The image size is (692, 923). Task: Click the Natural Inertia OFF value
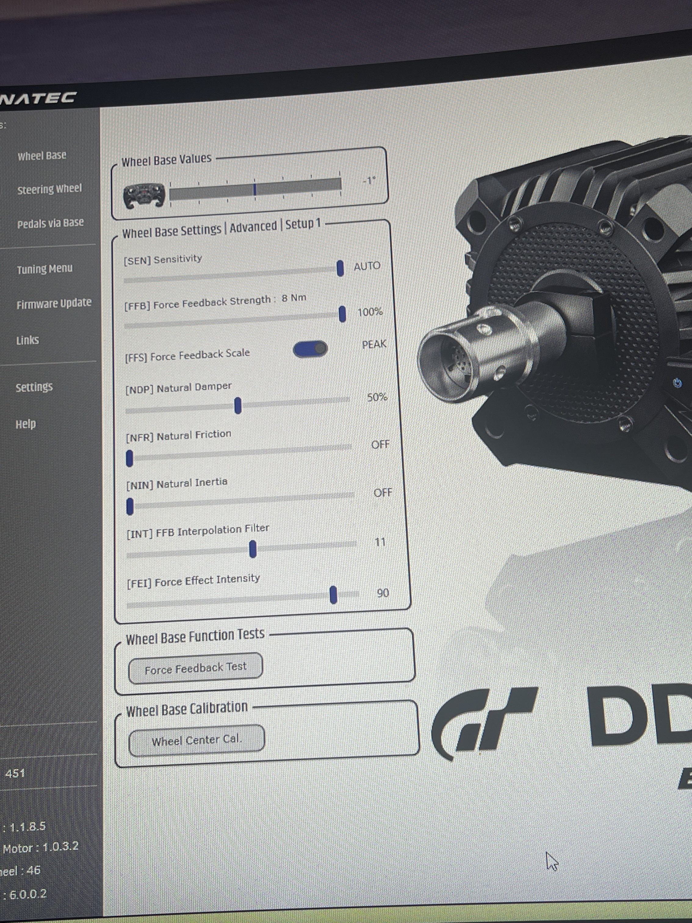pos(383,493)
